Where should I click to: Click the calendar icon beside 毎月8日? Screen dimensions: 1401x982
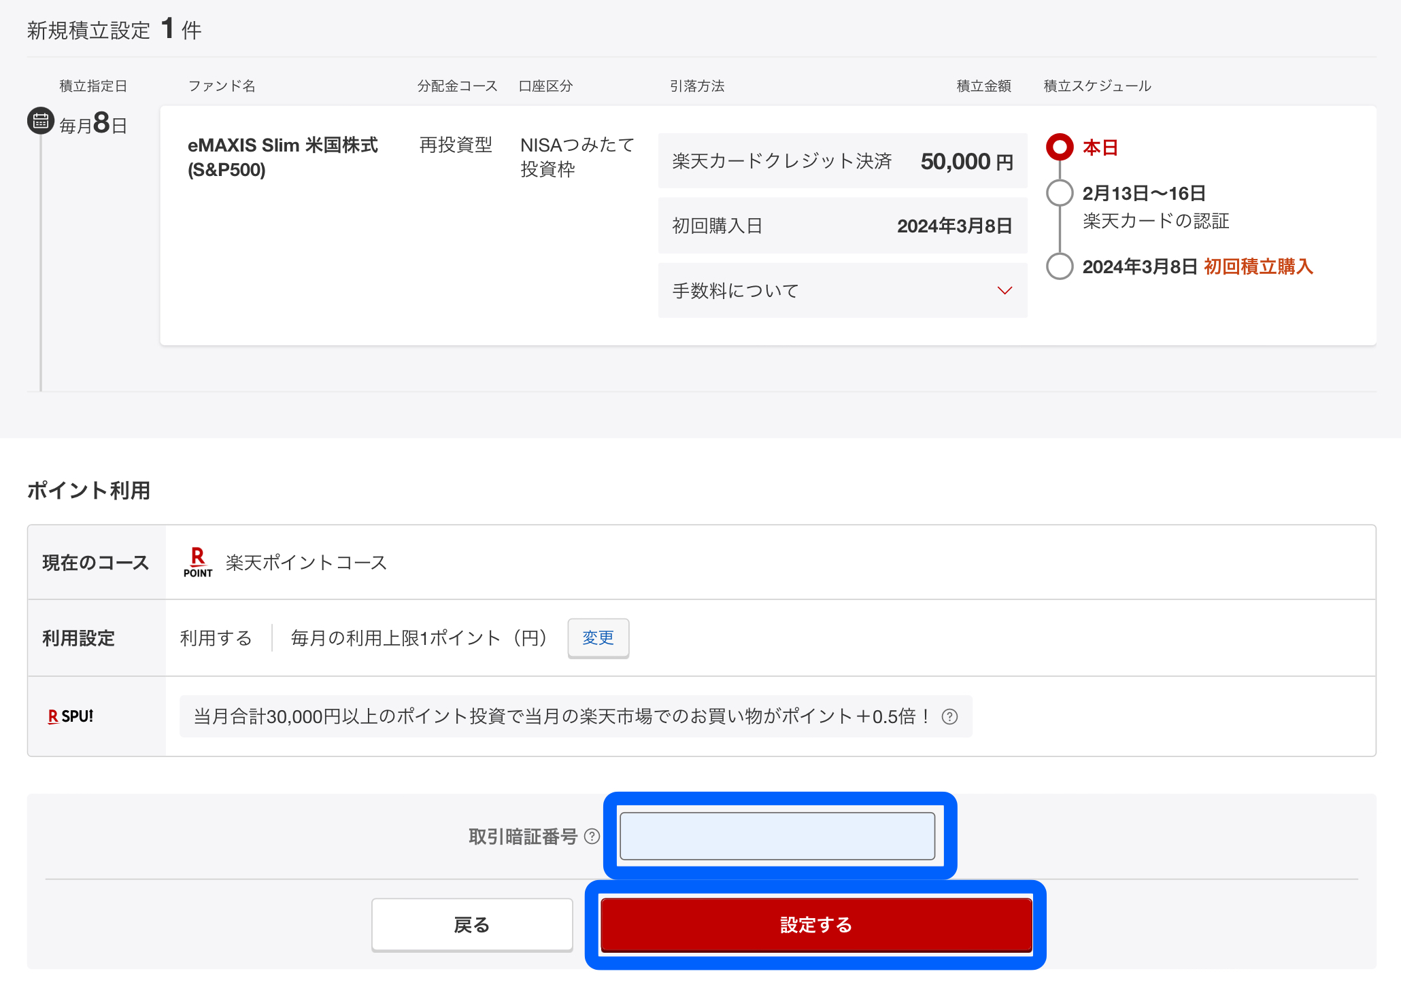(41, 121)
